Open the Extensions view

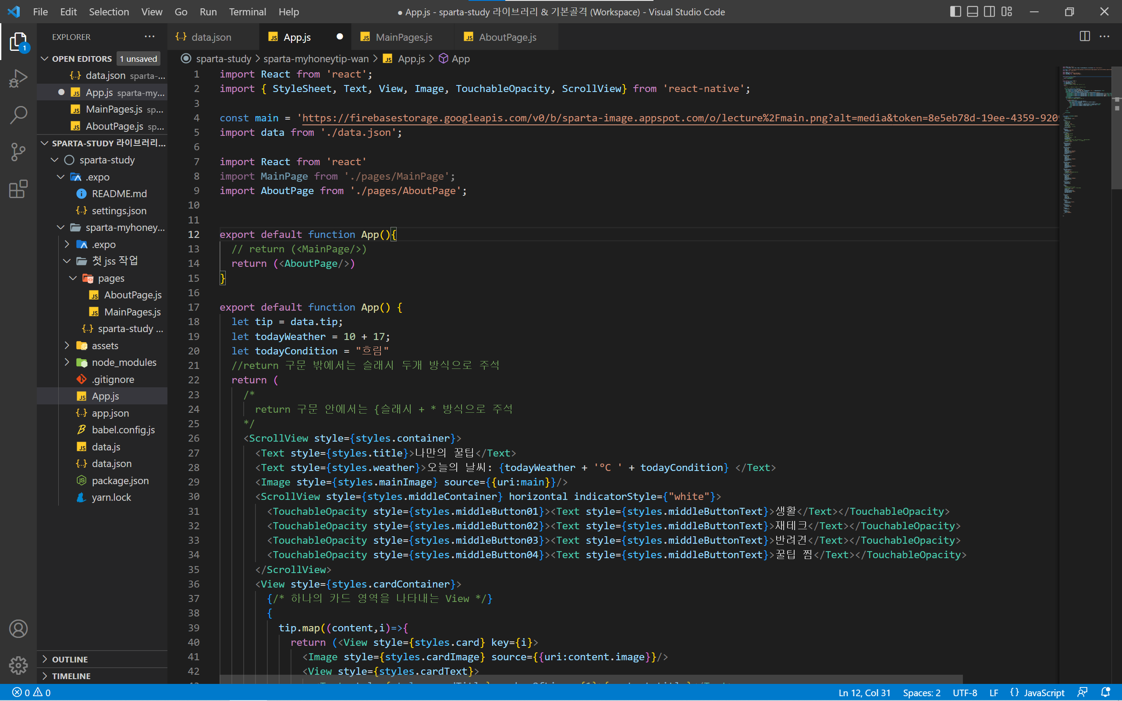tap(18, 189)
